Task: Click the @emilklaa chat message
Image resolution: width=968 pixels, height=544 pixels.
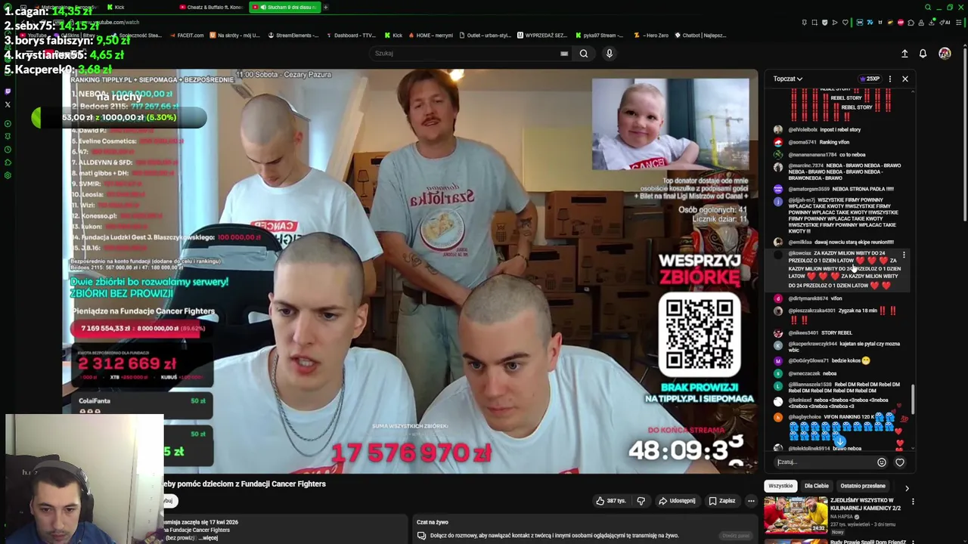Action: point(841,243)
